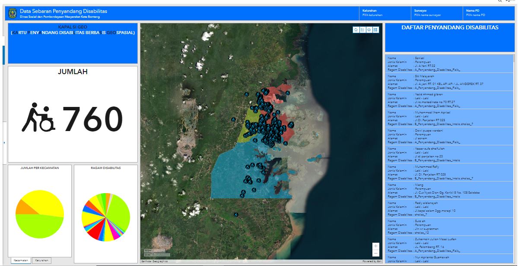Click the isolated map marker south of blue region
The width and height of the screenshot is (518, 266).
pos(236,215)
